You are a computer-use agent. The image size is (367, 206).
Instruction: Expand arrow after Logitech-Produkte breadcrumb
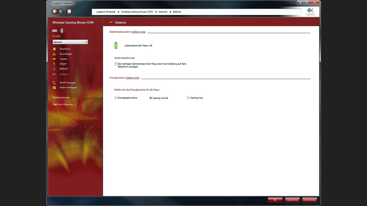click(119, 12)
